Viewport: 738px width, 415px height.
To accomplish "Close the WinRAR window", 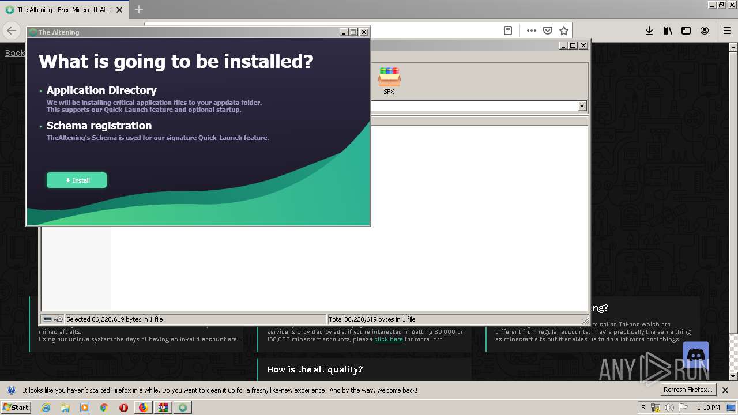I will pyautogui.click(x=583, y=45).
